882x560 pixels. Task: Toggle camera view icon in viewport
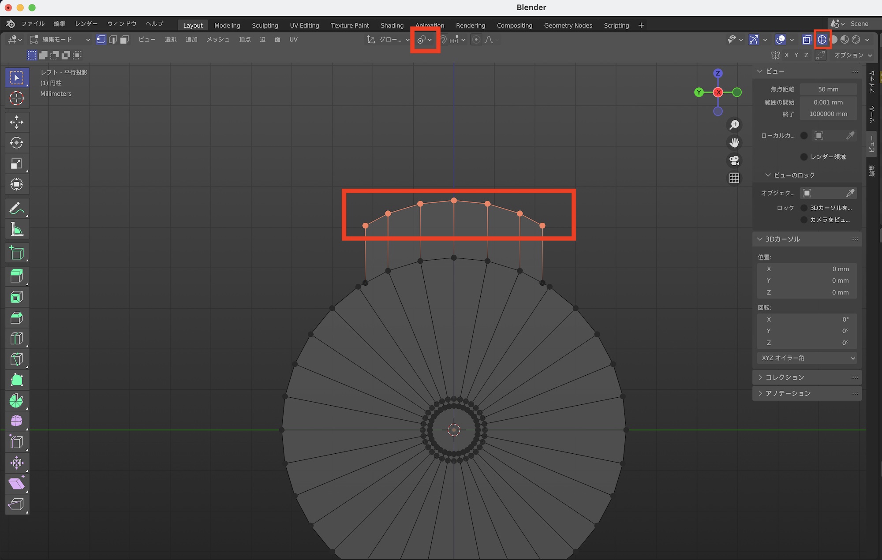pos(734,161)
